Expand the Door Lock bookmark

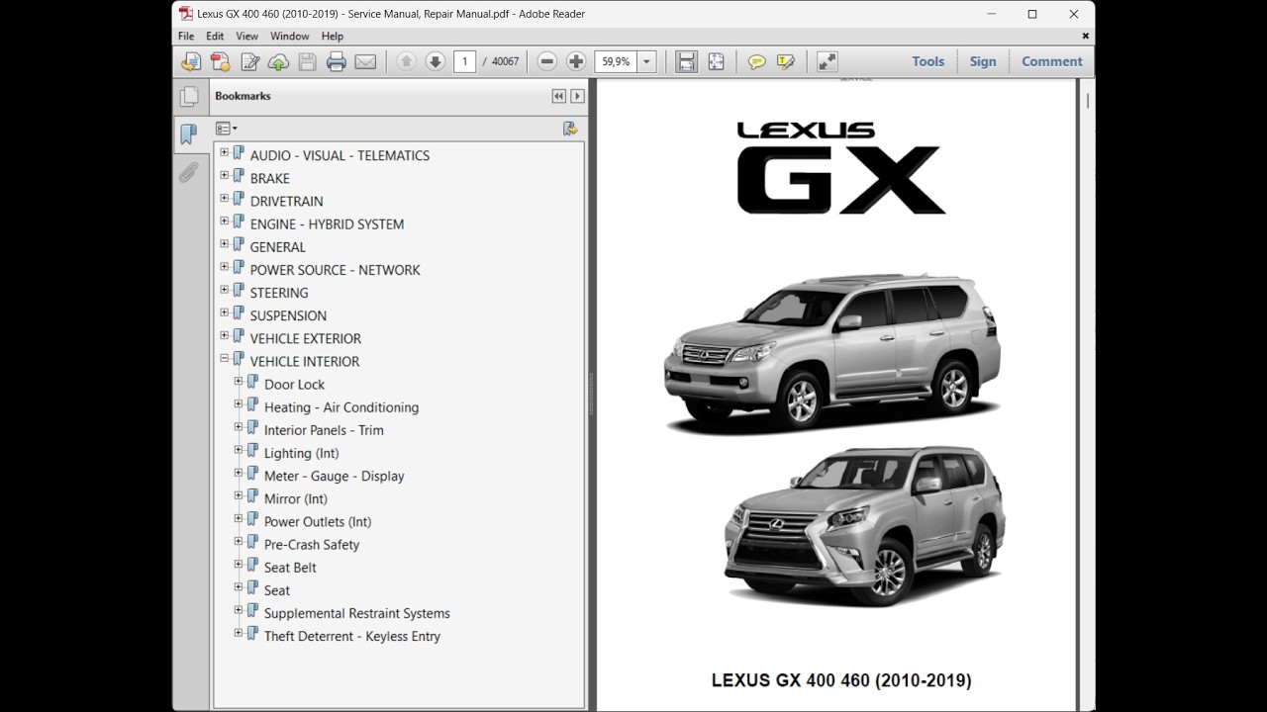click(239, 382)
